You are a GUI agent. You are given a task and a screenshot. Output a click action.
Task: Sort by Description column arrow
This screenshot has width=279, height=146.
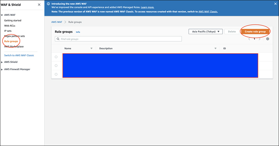[x=216, y=48]
